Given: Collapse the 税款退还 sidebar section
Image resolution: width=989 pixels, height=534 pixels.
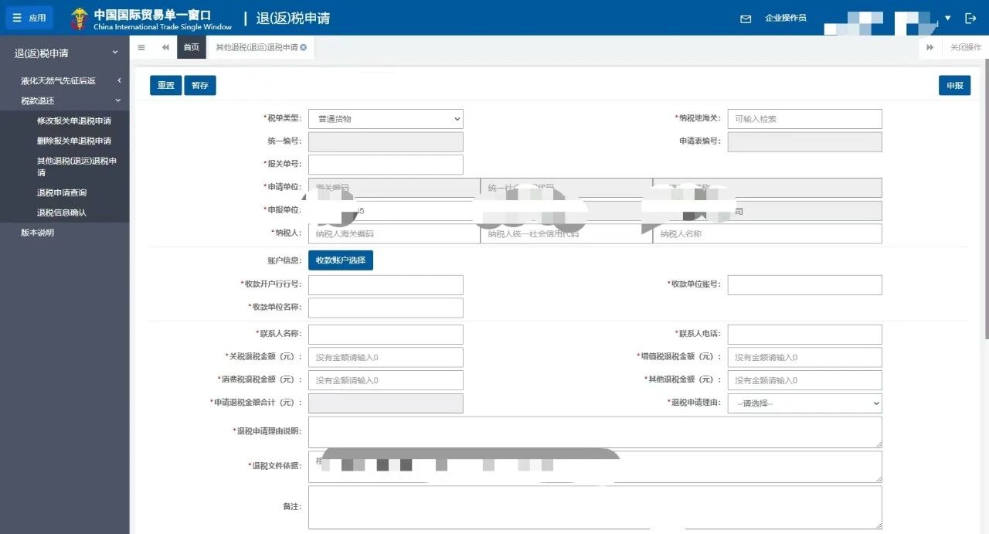Looking at the screenshot, I should pos(118,100).
